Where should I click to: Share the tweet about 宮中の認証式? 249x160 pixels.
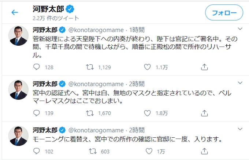204,113
